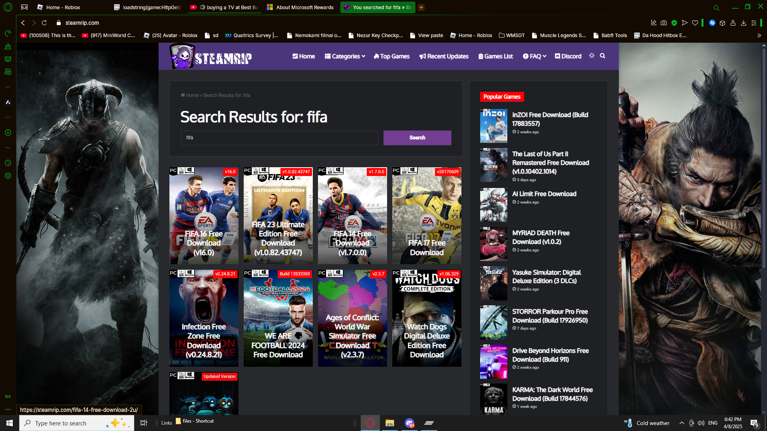Click the purple Search button
Image resolution: width=767 pixels, height=431 pixels.
click(417, 138)
